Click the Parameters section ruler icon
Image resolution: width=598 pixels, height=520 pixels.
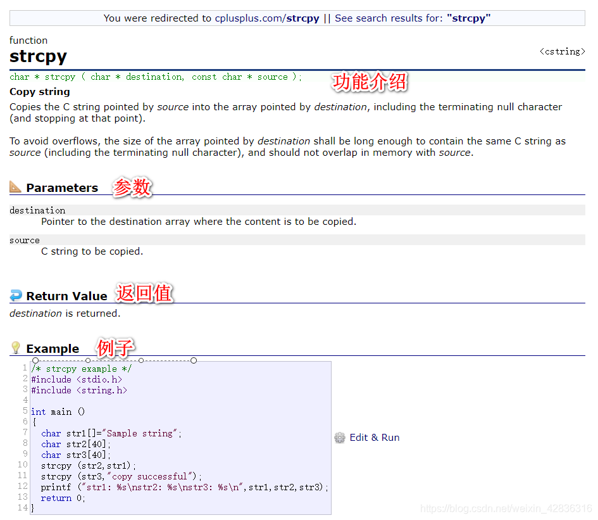coord(15,187)
